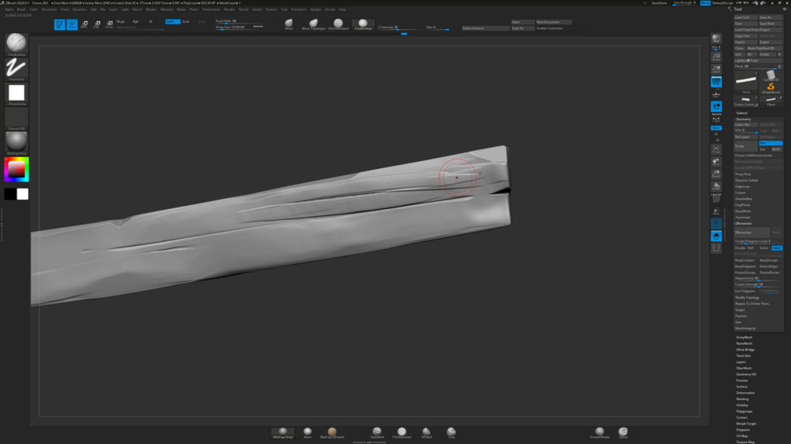Select Clay brush in bottom shelf
This screenshot has width=791, height=444.
click(451, 432)
